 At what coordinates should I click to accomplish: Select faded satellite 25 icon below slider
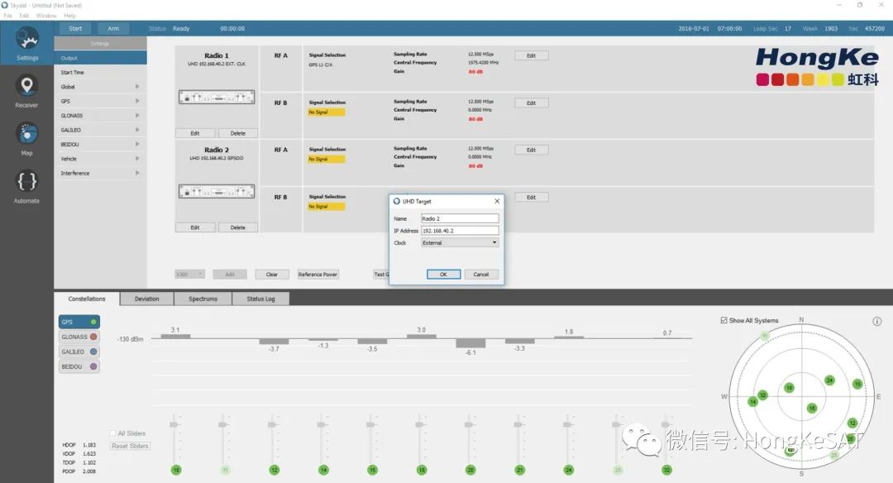click(x=618, y=470)
